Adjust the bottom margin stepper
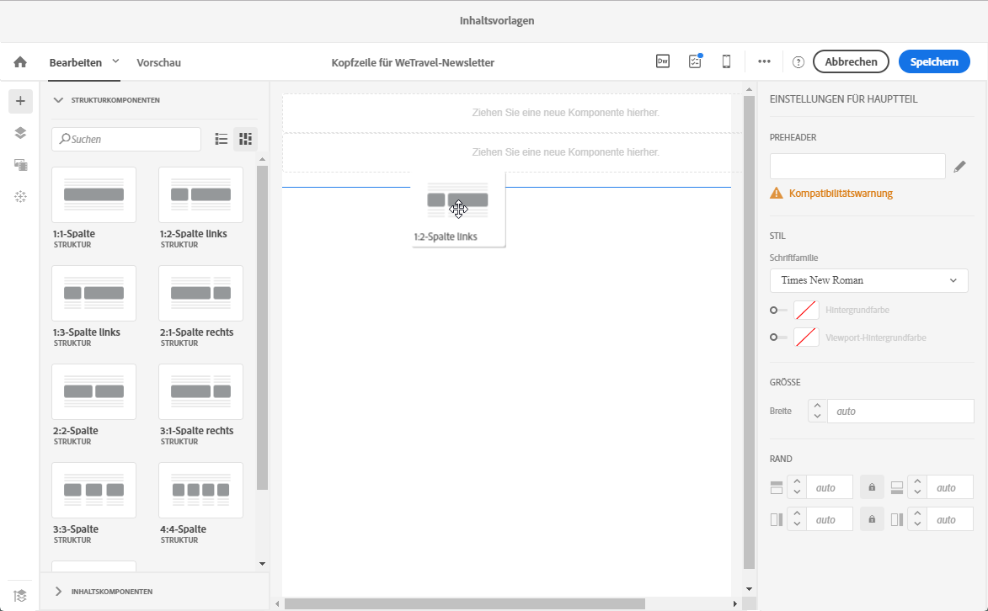This screenshot has width=988, height=611. pyautogui.click(x=916, y=487)
